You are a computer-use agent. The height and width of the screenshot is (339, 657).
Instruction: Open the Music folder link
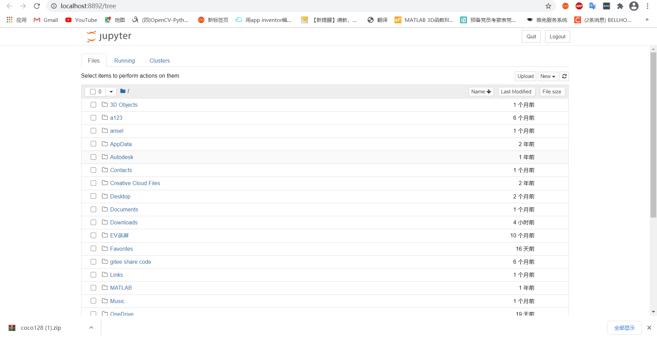click(117, 301)
